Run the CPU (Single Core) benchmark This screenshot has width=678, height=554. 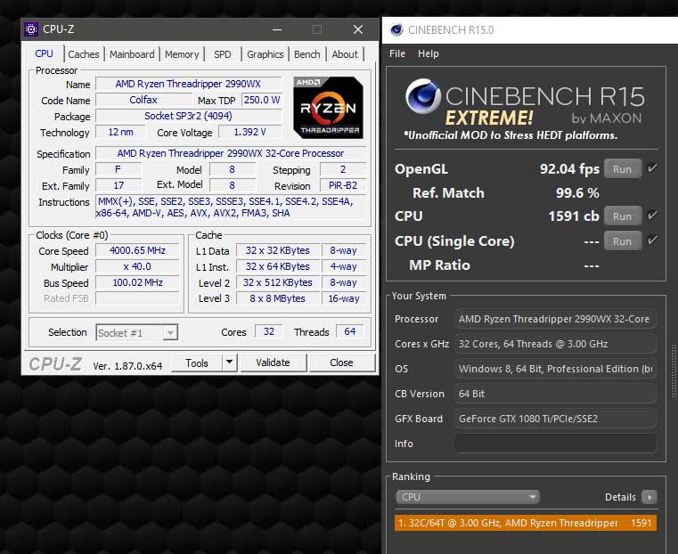coord(622,241)
